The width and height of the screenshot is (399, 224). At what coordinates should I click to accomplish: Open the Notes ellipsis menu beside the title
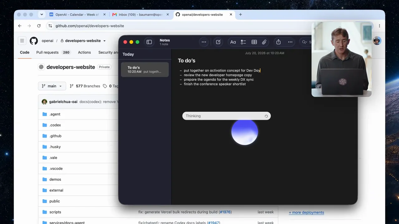tap(204, 42)
